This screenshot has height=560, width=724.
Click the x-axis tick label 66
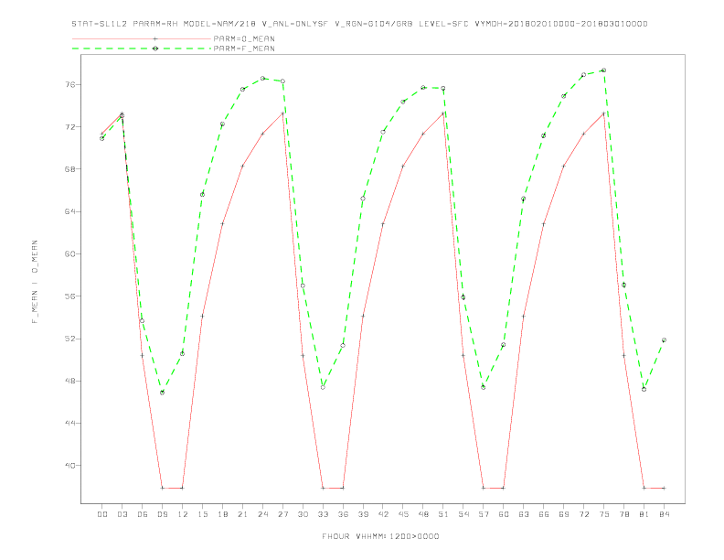544,514
